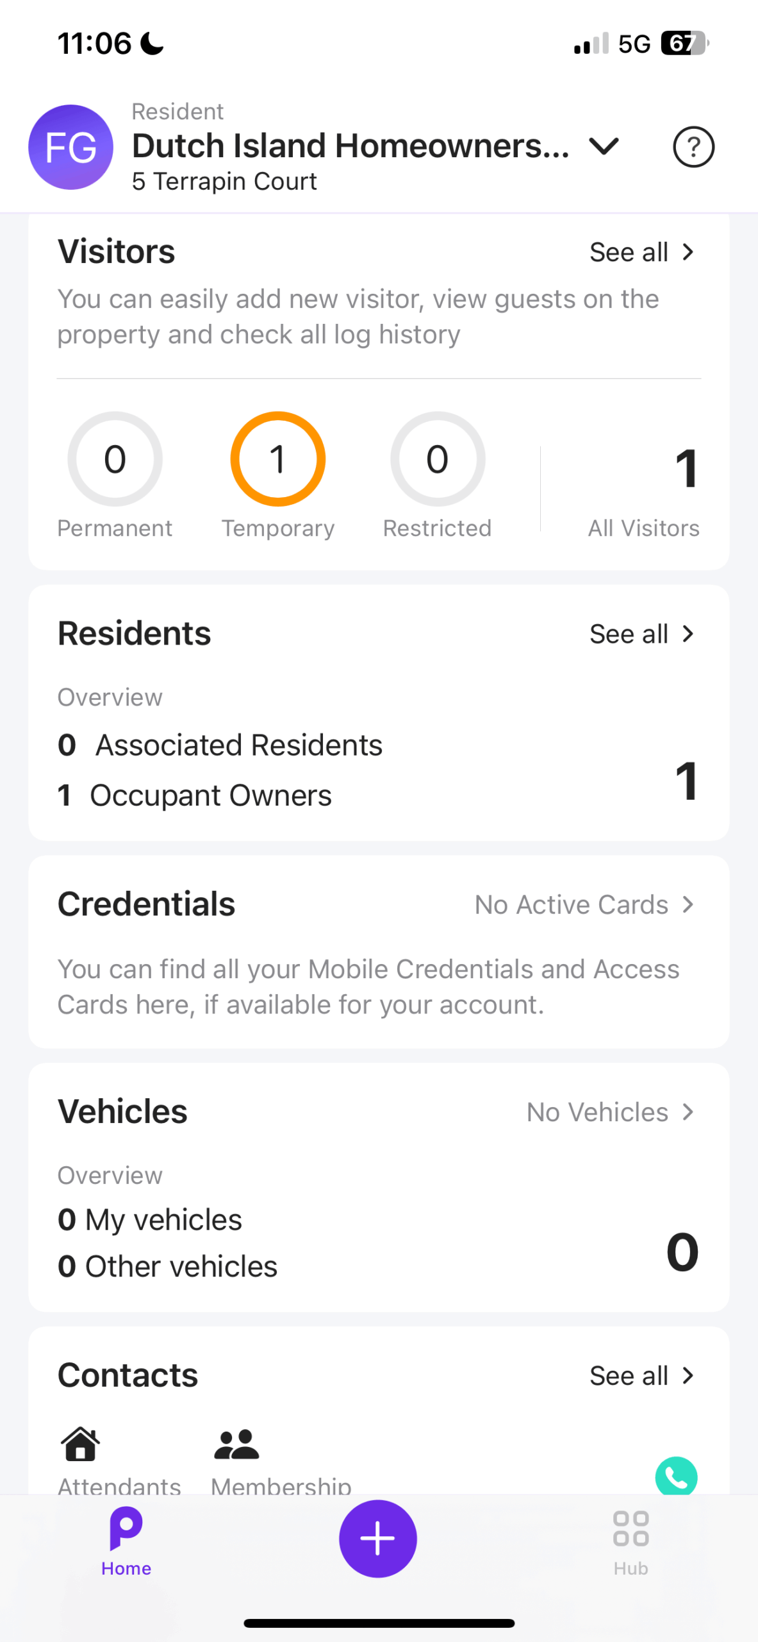Tap the purple plus add button
The height and width of the screenshot is (1642, 758).
click(378, 1538)
